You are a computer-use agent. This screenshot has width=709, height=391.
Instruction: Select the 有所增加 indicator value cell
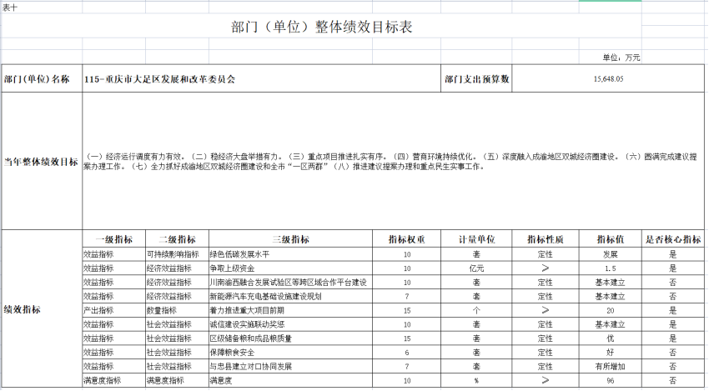pos(610,367)
